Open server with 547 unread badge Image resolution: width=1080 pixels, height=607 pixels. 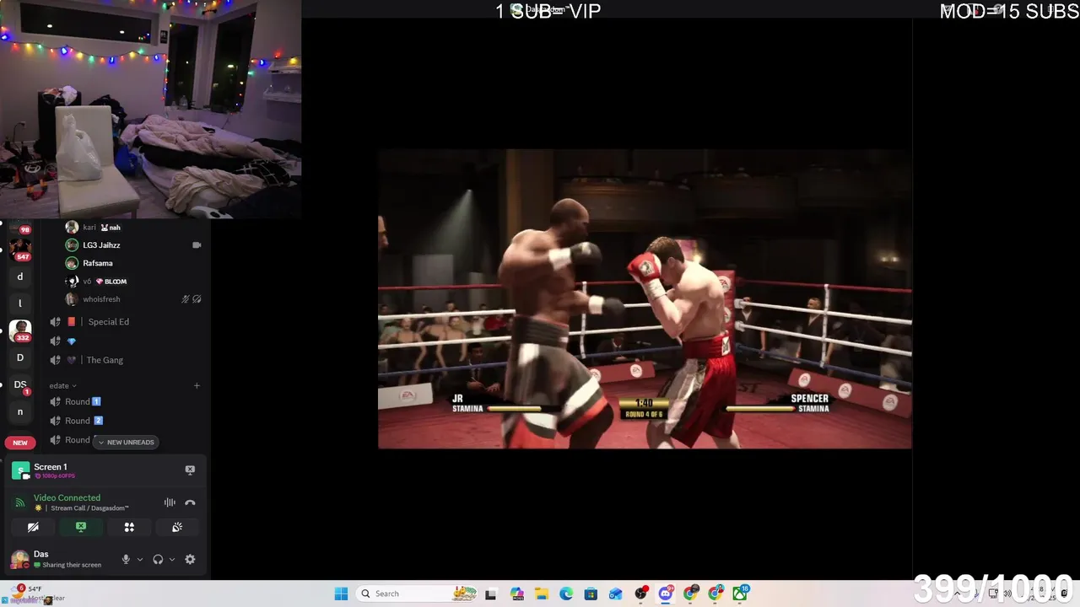(x=20, y=249)
